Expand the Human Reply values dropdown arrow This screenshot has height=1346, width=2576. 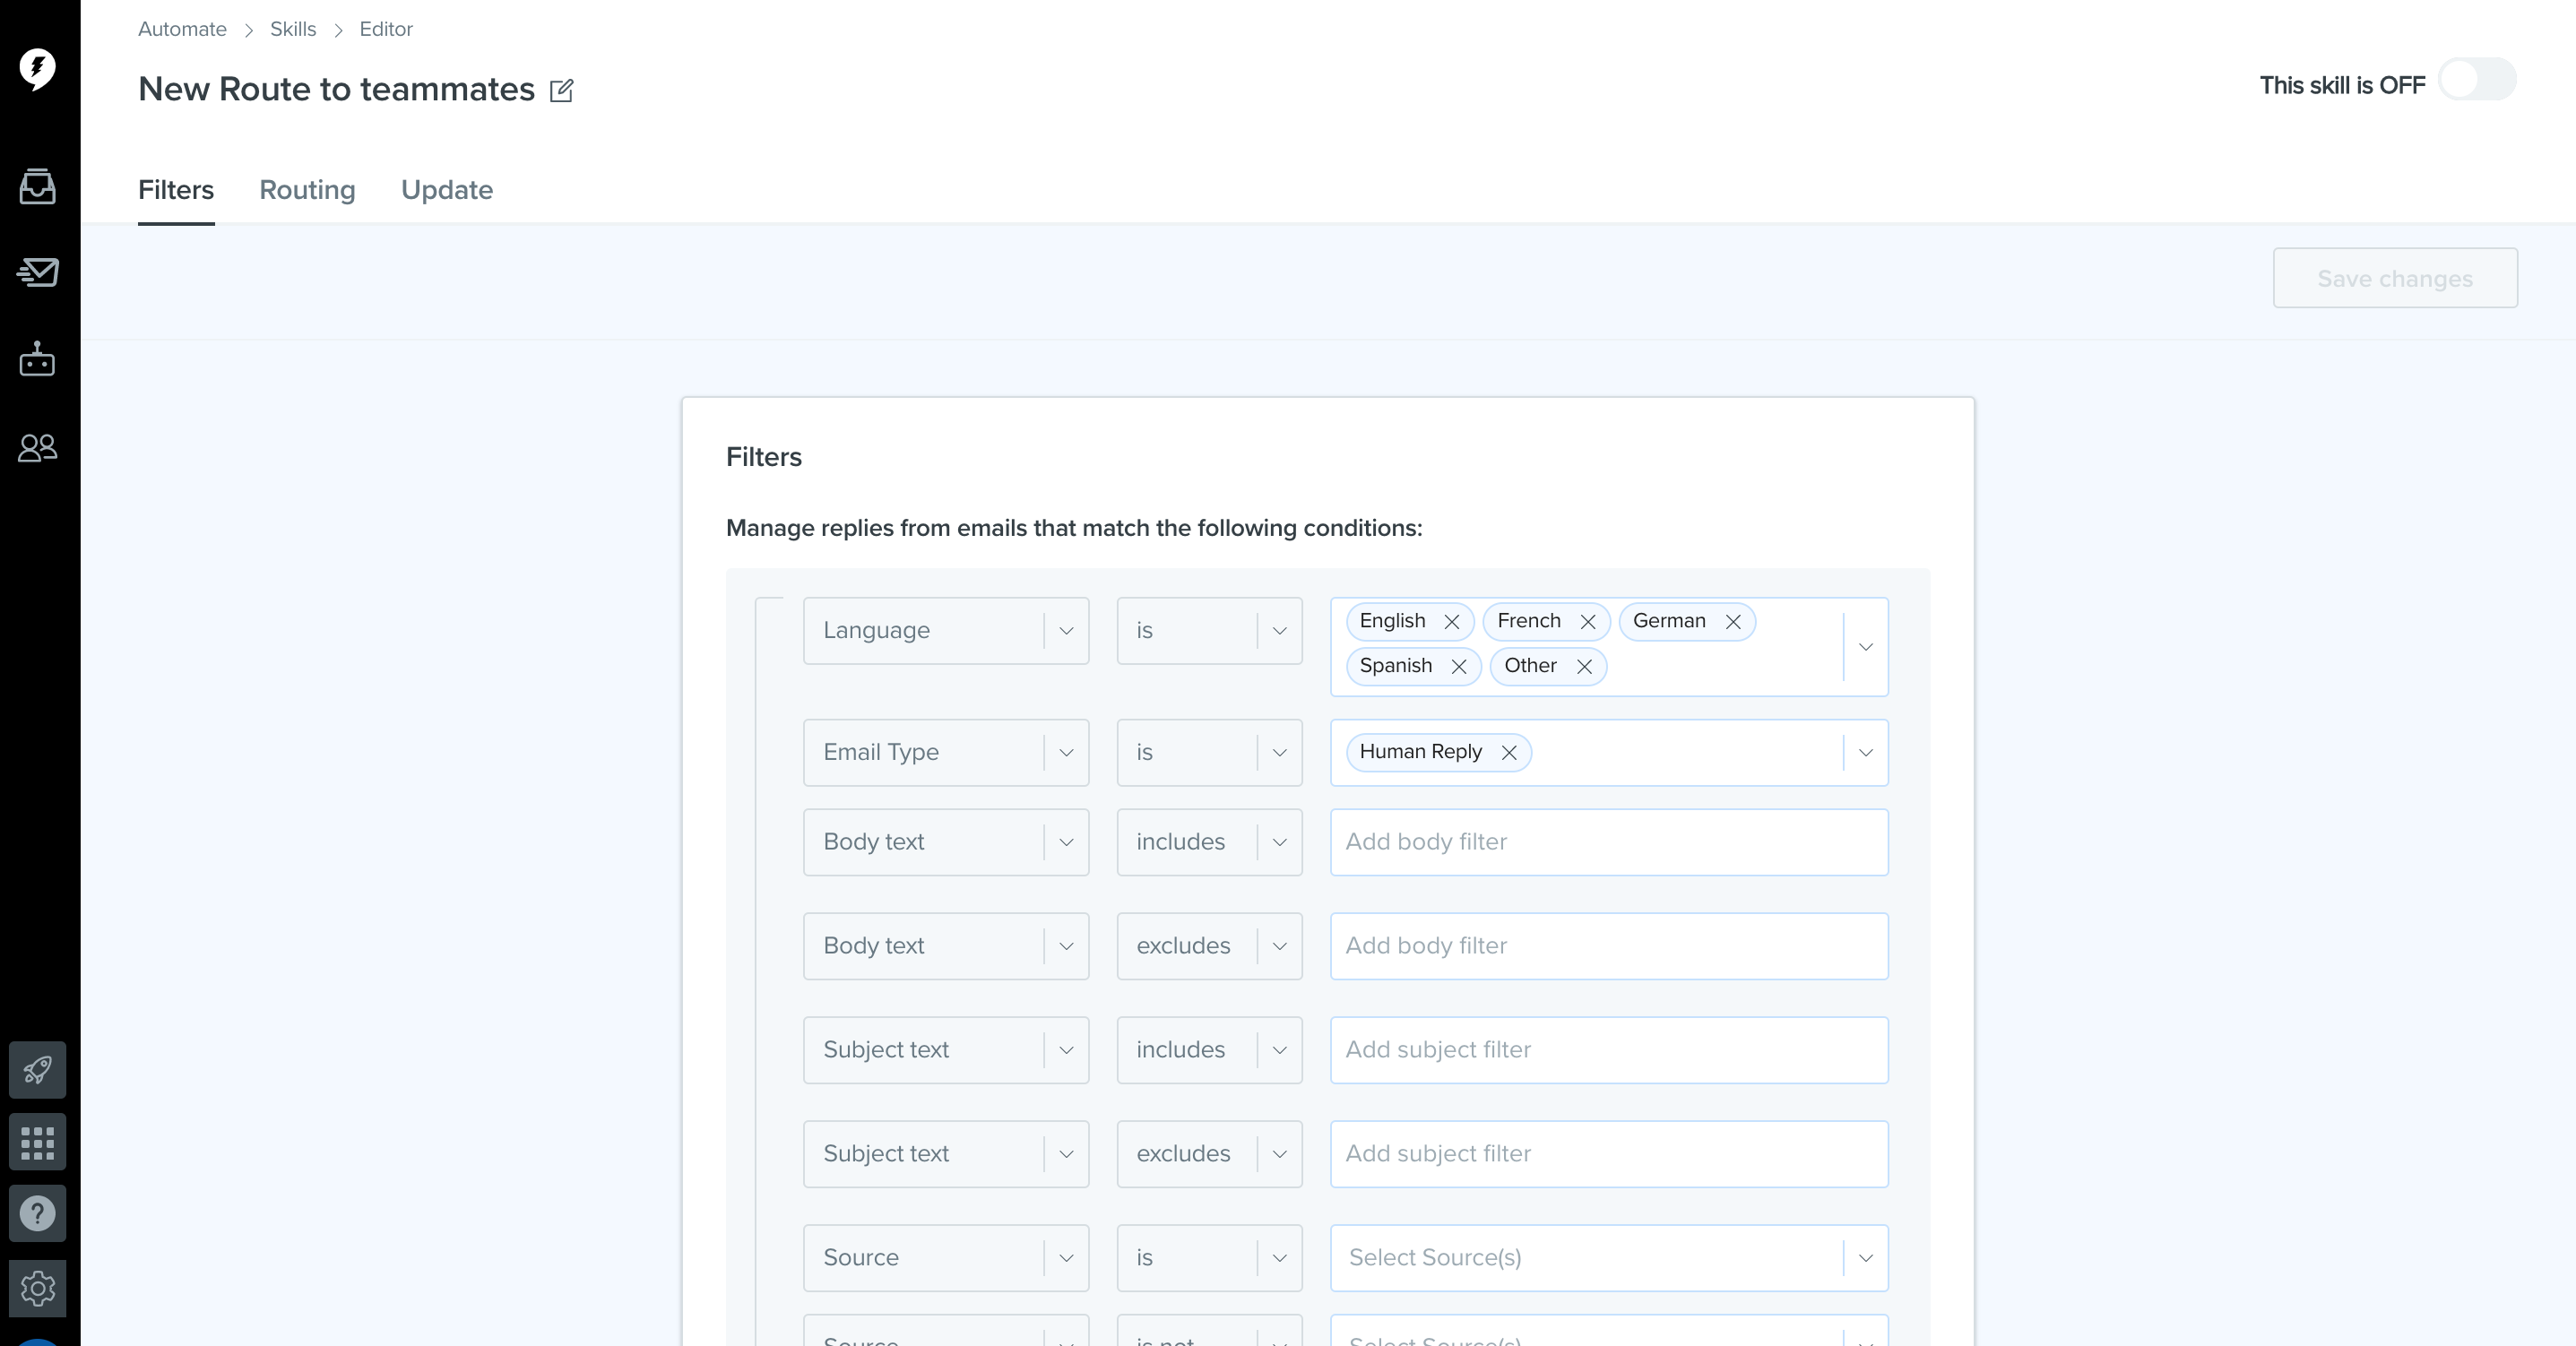[x=1865, y=753]
